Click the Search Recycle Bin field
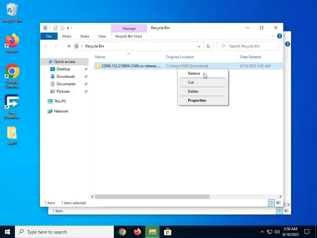 tap(248, 46)
